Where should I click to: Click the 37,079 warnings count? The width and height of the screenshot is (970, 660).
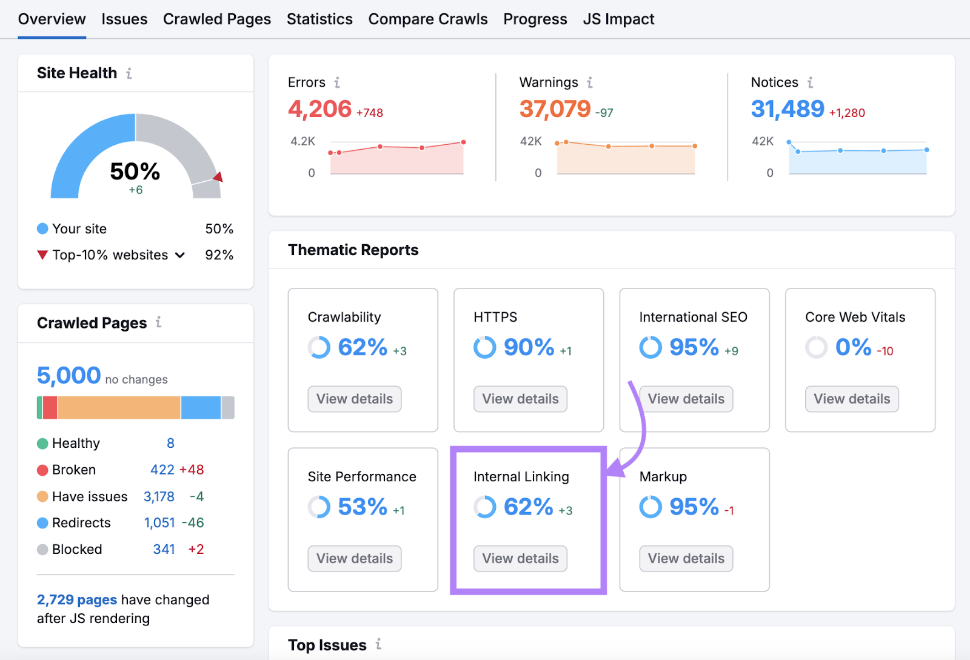click(555, 109)
